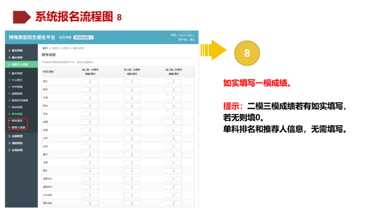Image resolution: width=383 pixels, height=215 pixels.
Task: Open 单科排名 inside the red box
Action: (18, 121)
